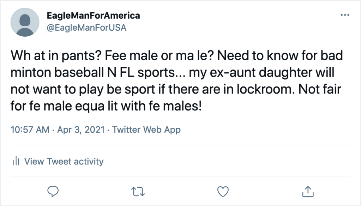
Task: Open EagleManForAmerica display name profile link
Action: [x=93, y=16]
